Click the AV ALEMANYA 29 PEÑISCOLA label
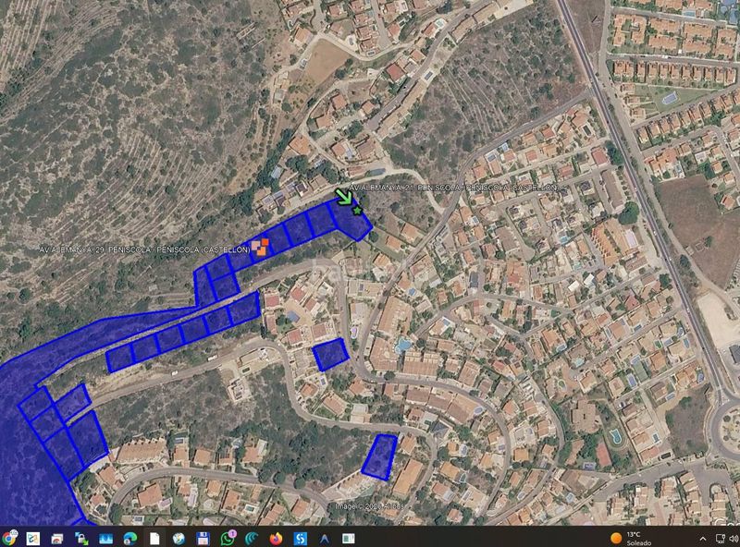Screen dimensions: 740x547 (144, 249)
